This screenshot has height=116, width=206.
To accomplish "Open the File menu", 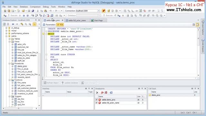I will (4, 7).
